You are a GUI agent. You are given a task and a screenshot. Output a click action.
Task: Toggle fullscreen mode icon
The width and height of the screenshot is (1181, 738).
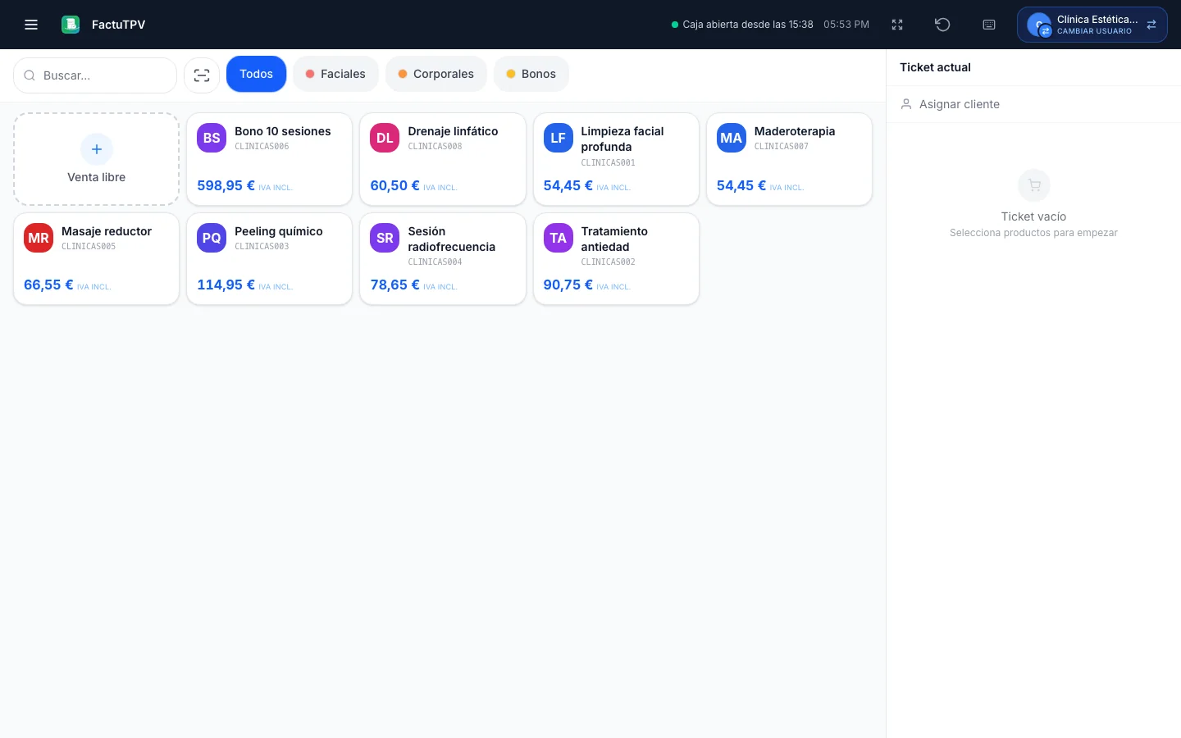(897, 25)
